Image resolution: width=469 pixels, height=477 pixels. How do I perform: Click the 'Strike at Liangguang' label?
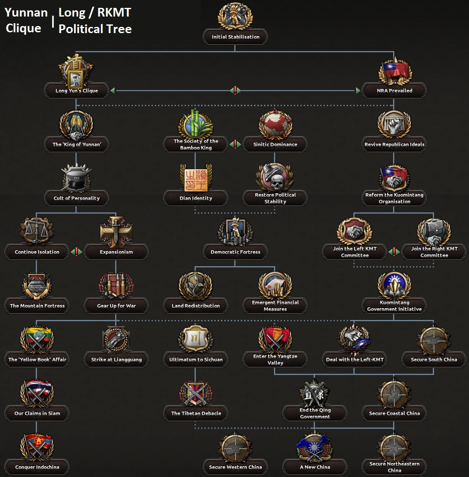pos(117,360)
